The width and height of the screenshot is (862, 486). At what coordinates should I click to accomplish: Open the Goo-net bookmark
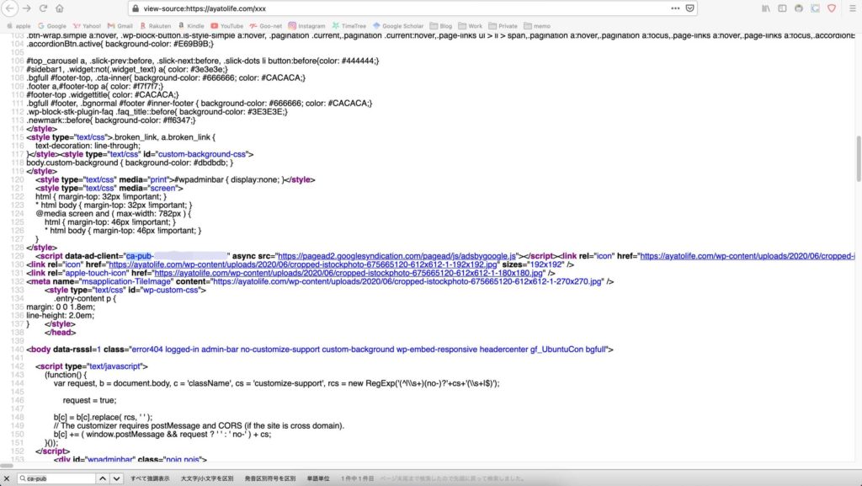point(265,26)
